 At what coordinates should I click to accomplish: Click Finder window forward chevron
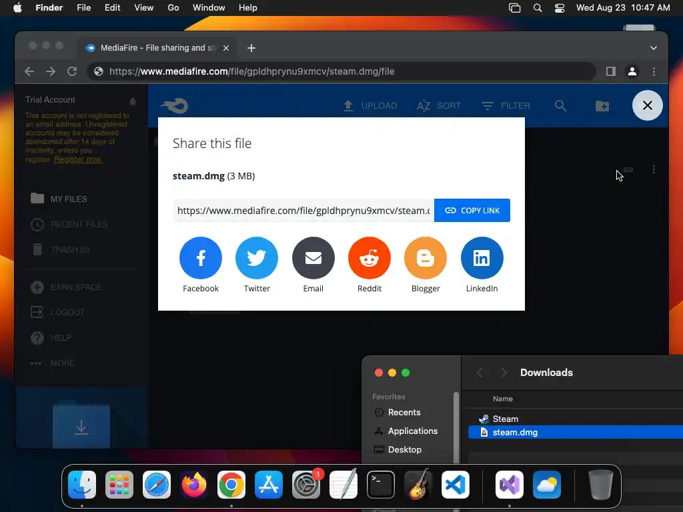pyautogui.click(x=504, y=373)
